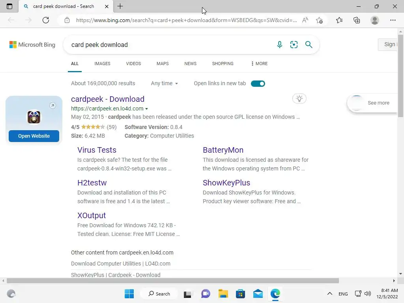Open the BatteryMon link
404x303 pixels.
(x=223, y=150)
